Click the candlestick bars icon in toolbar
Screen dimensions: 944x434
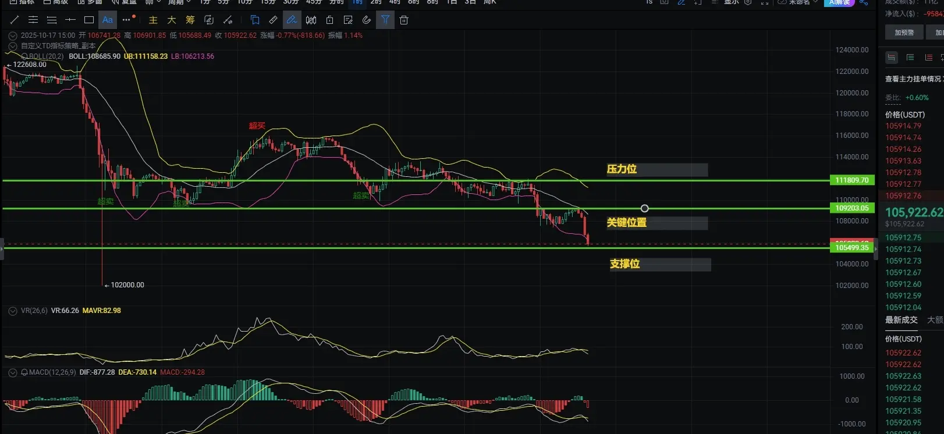coord(311,20)
